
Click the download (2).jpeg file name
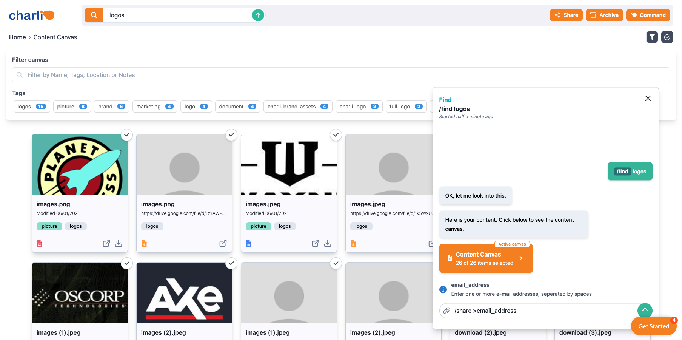[x=481, y=332]
